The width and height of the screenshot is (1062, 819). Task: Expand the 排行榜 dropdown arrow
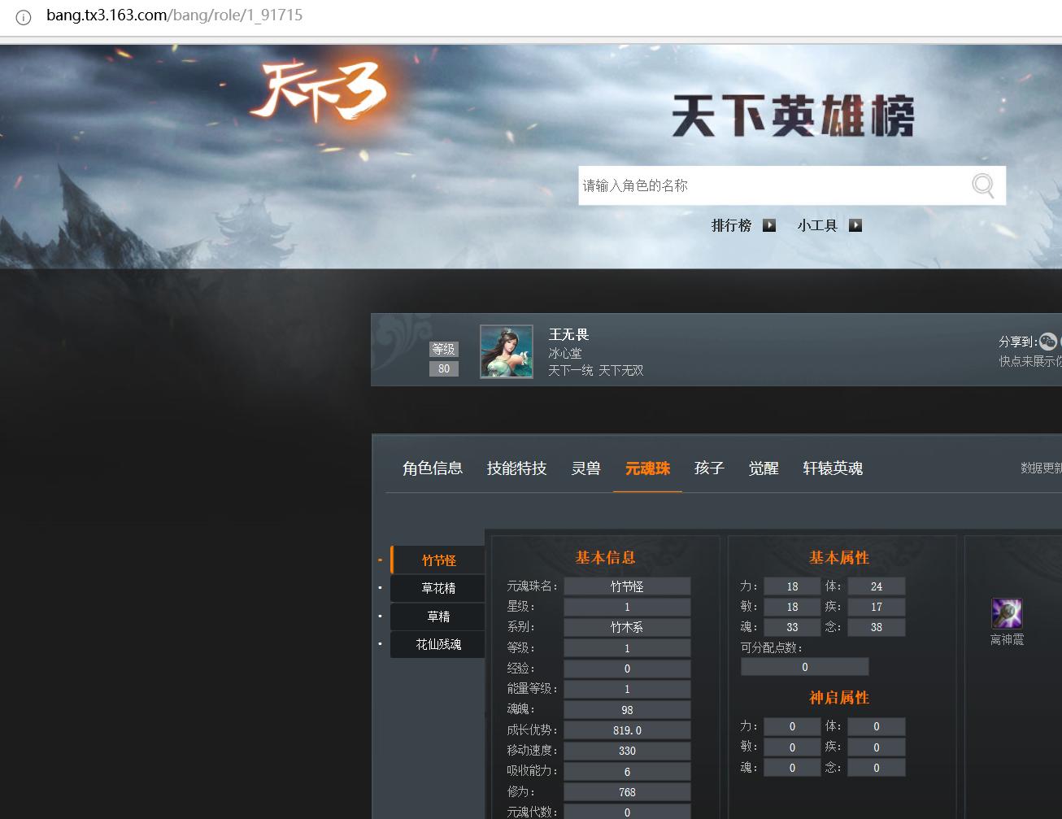(769, 225)
